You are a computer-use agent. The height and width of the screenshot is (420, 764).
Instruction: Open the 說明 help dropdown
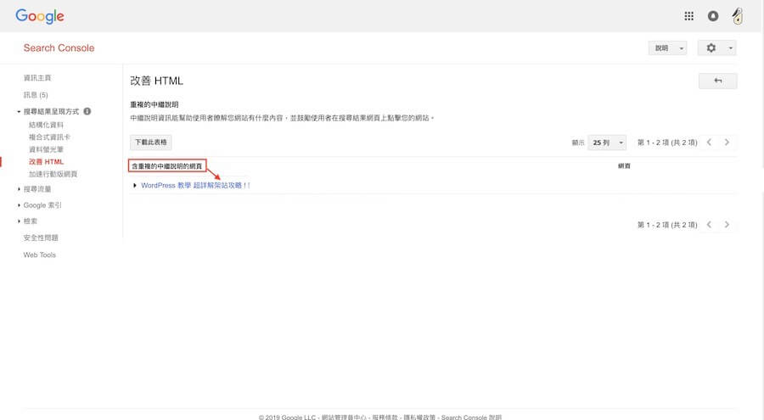(x=667, y=48)
